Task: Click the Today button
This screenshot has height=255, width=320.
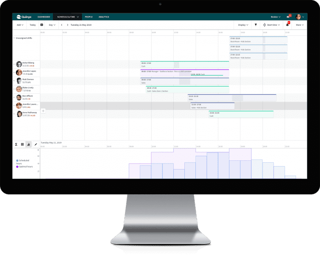Action: pyautogui.click(x=33, y=25)
